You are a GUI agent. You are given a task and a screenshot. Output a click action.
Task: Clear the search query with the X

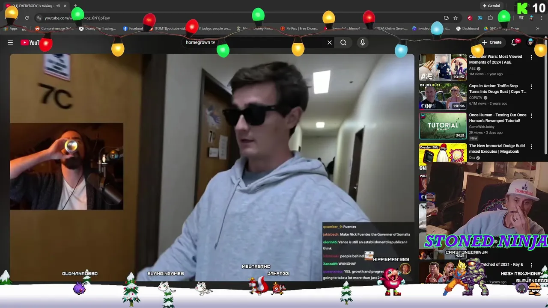pyautogui.click(x=330, y=42)
